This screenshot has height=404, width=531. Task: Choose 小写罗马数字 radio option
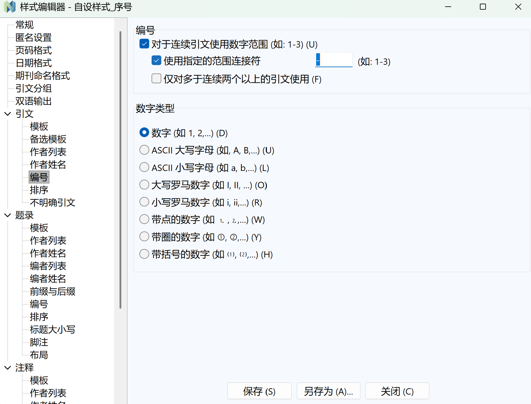pyautogui.click(x=144, y=202)
